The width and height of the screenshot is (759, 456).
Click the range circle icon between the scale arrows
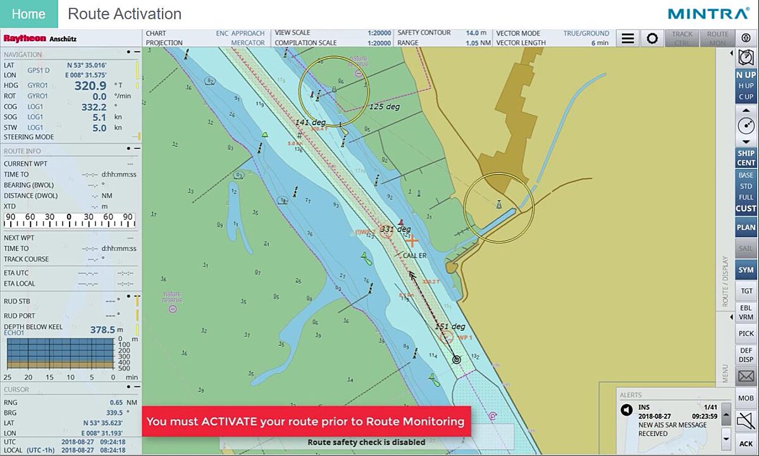pos(746,125)
